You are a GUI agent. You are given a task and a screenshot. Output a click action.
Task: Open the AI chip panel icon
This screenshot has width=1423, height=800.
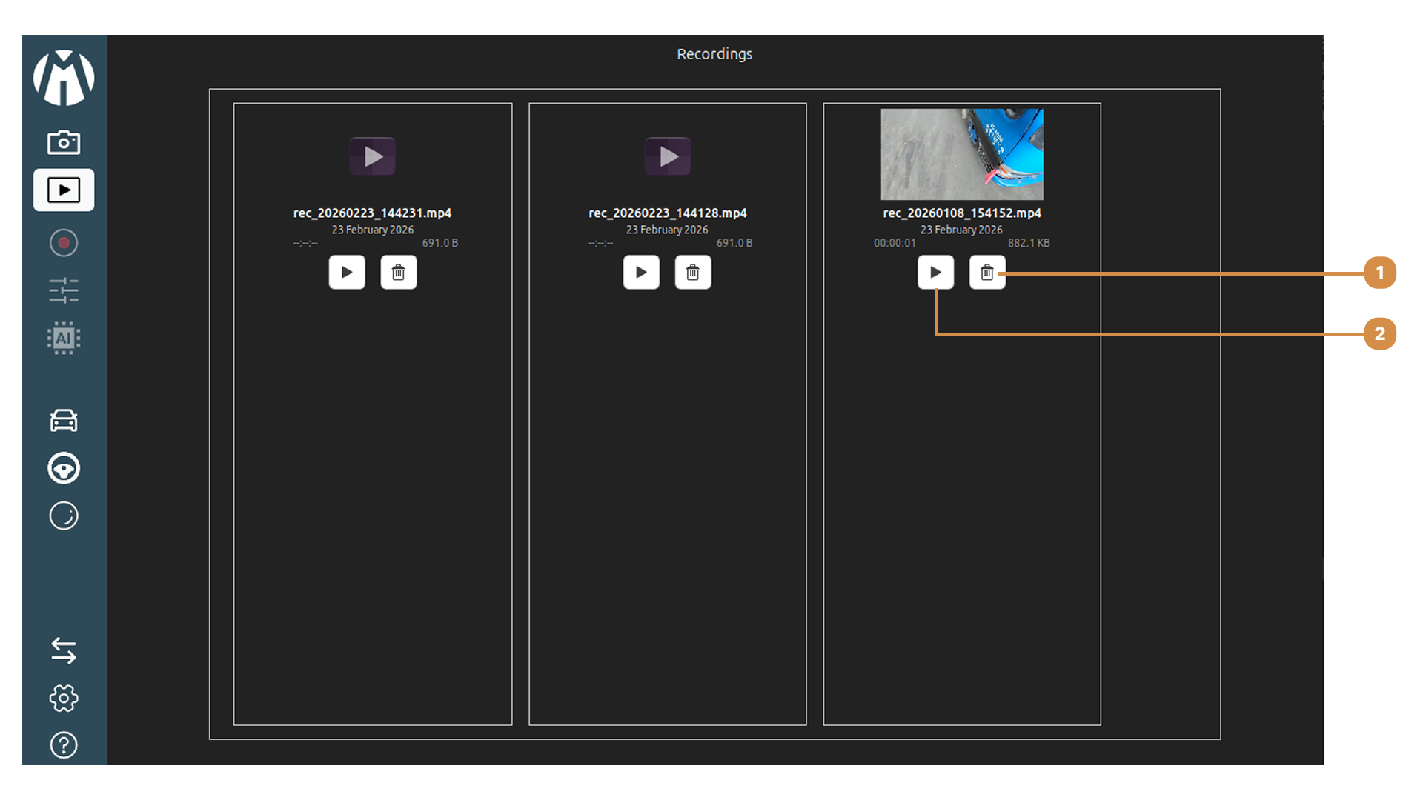point(64,338)
